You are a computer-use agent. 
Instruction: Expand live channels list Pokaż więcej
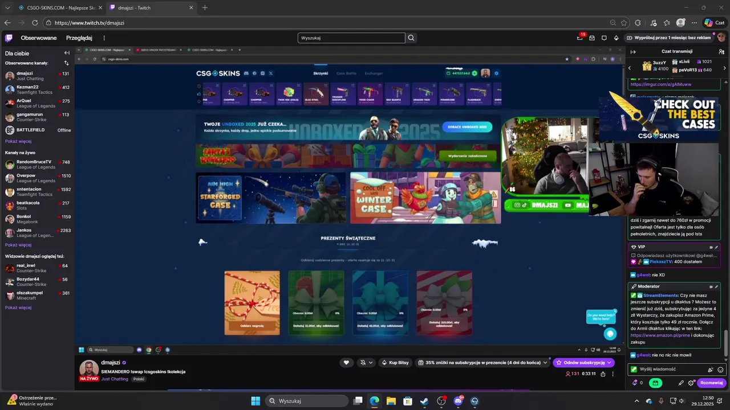(18, 245)
